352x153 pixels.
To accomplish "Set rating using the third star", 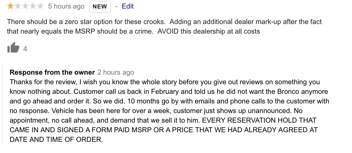I will (x=25, y=6).
